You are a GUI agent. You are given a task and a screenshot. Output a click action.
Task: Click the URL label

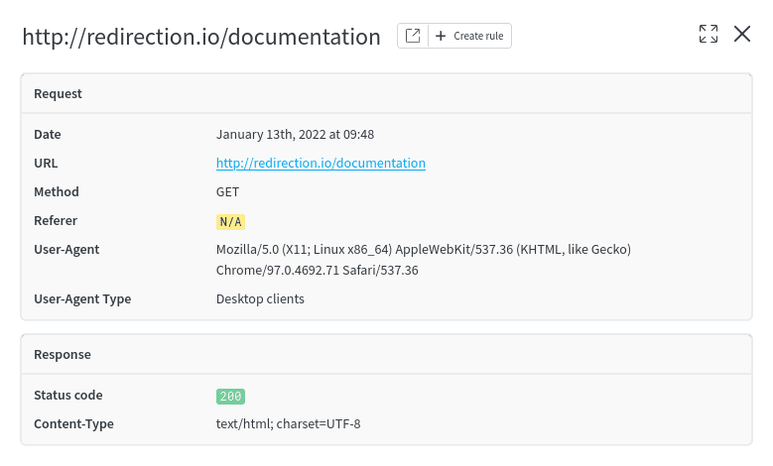point(46,163)
